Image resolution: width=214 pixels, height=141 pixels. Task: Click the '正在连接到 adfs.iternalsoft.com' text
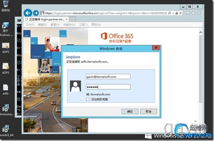tap(87, 62)
